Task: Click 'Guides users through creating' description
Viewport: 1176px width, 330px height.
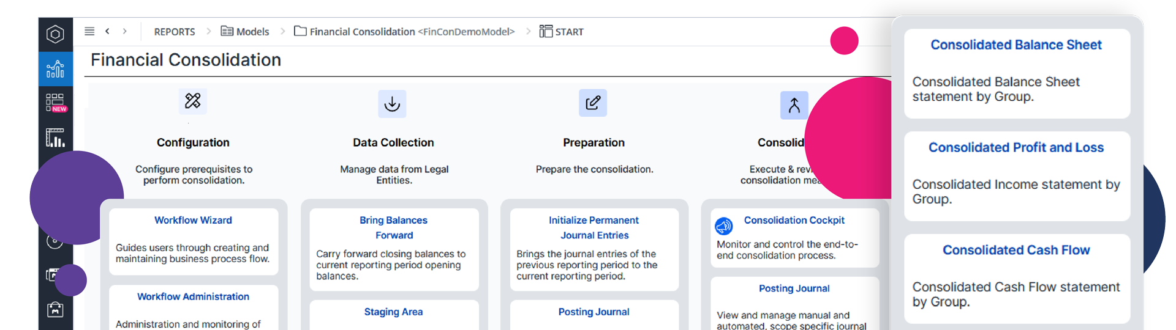Action: point(192,253)
